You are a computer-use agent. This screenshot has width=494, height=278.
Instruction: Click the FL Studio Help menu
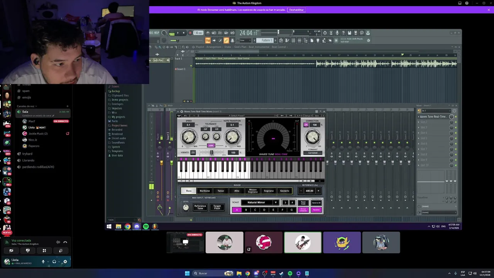157,32
